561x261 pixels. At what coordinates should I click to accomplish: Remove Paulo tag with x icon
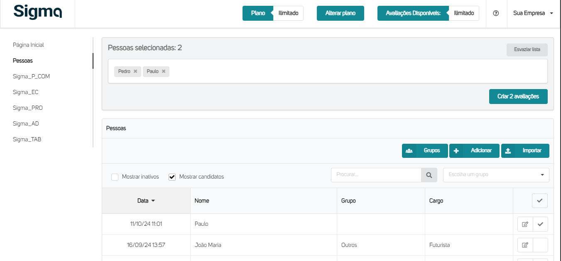[x=164, y=71]
